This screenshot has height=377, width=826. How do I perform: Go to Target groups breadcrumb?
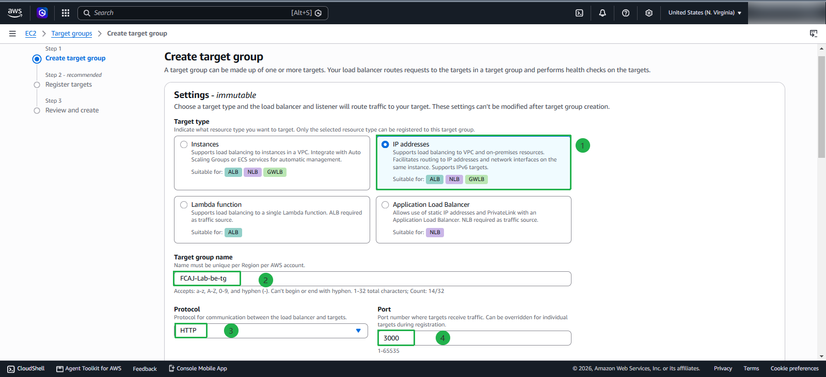coord(72,34)
